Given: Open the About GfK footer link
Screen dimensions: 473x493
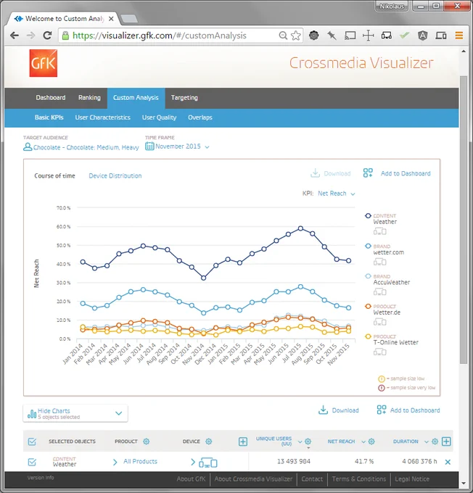Looking at the screenshot, I should coord(191,478).
